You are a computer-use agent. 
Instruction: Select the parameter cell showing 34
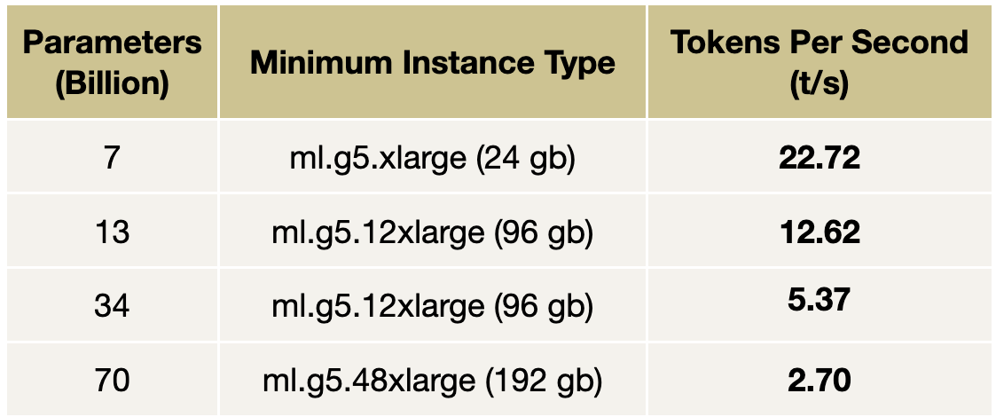click(112, 306)
